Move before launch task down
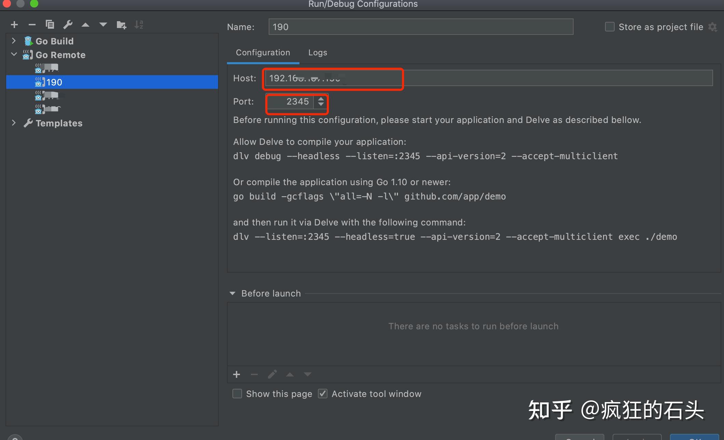The height and width of the screenshot is (440, 724). (x=308, y=374)
